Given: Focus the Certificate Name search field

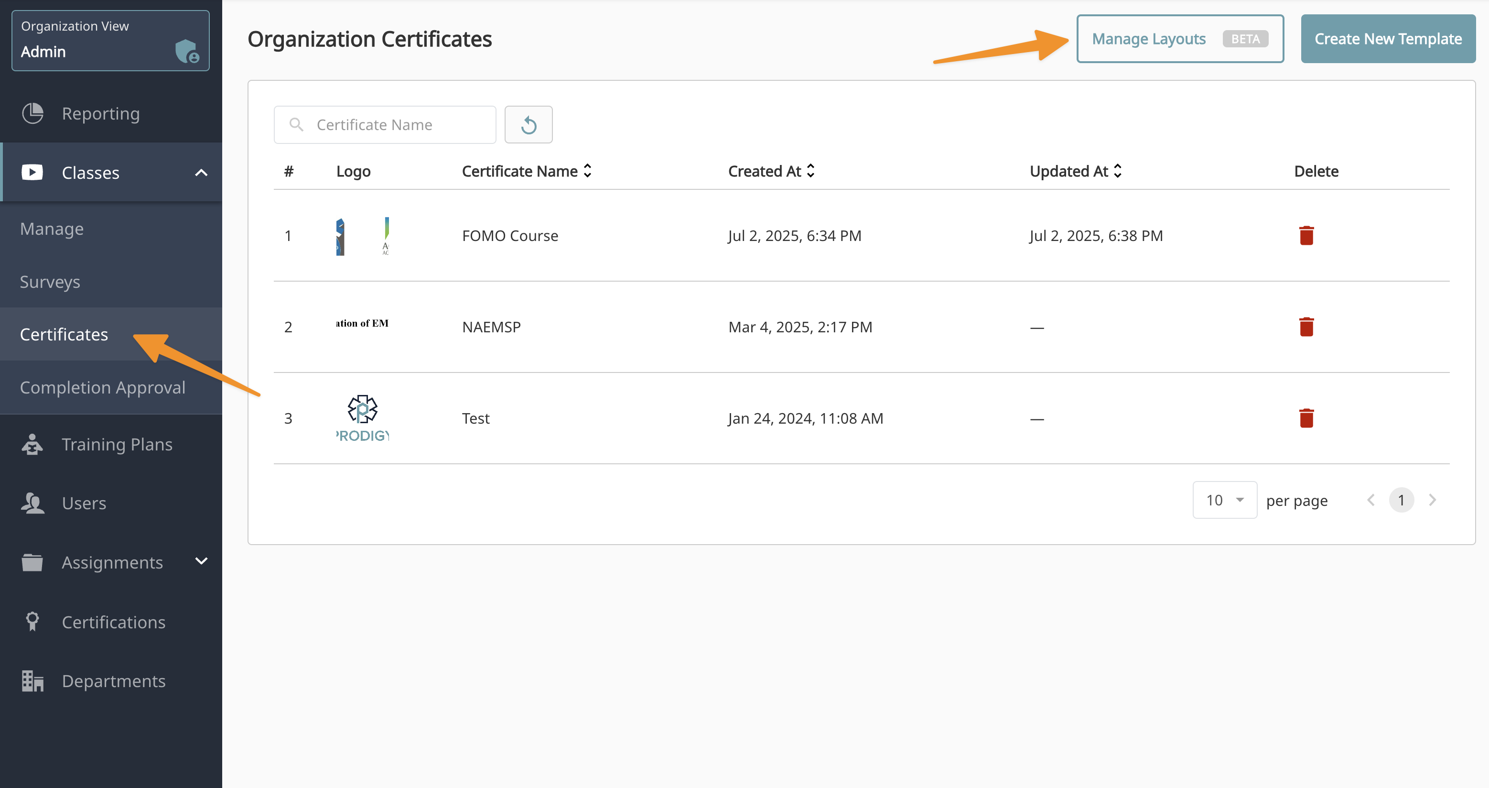Looking at the screenshot, I should click(385, 124).
